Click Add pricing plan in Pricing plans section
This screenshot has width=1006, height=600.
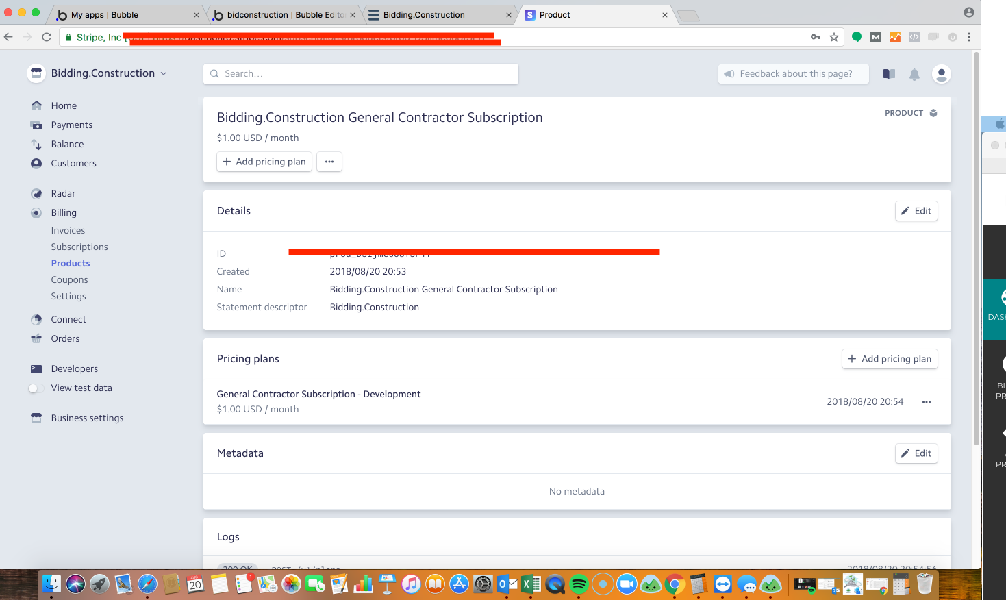(890, 359)
